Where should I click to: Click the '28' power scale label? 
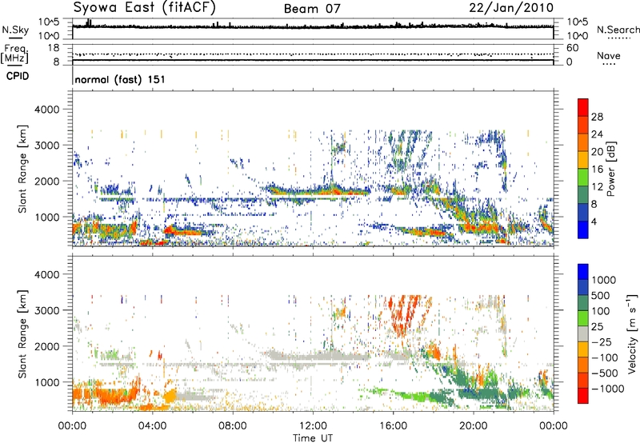(597, 117)
